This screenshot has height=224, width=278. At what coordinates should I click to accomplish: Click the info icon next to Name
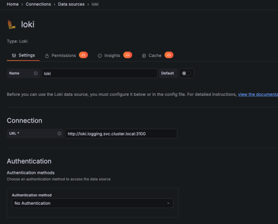tap(35, 73)
